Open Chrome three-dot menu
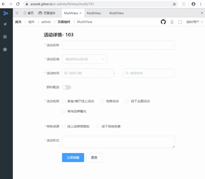 coord(201,4)
